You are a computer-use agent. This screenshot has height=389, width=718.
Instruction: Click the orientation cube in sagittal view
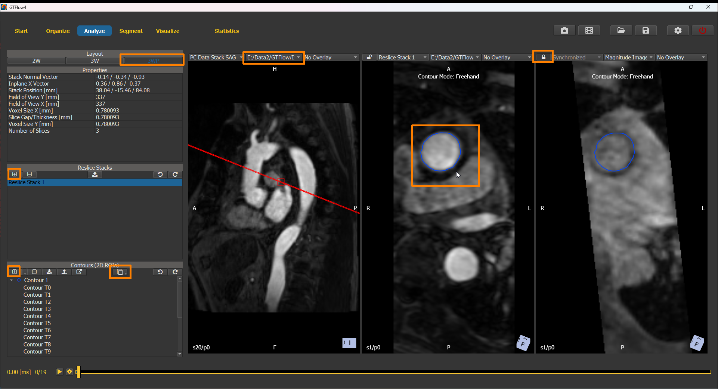coord(349,343)
